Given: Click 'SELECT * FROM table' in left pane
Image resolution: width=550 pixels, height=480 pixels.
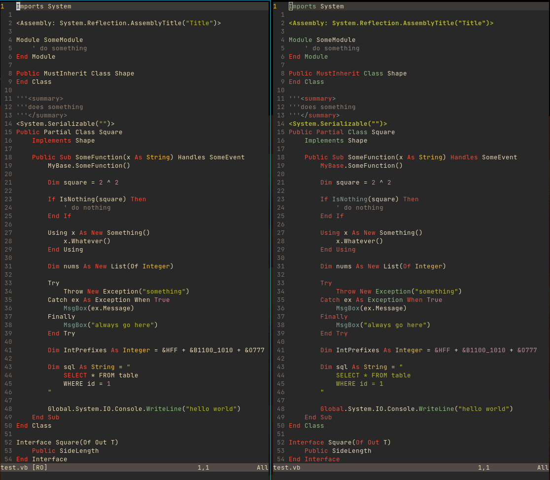Looking at the screenshot, I should click(101, 375).
